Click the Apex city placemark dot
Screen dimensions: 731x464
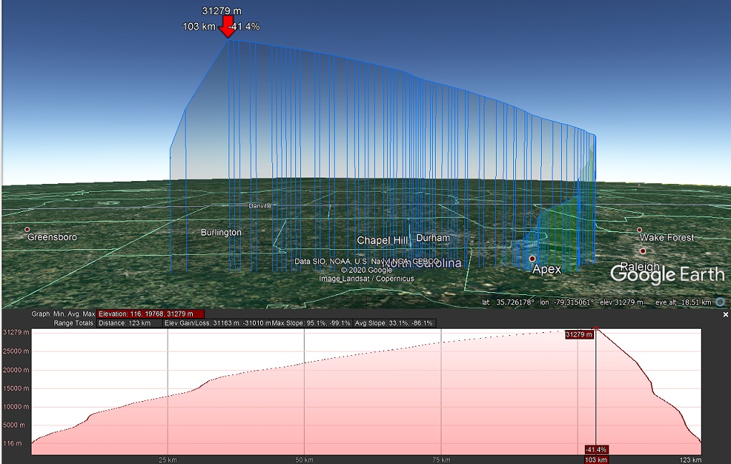tap(532, 258)
